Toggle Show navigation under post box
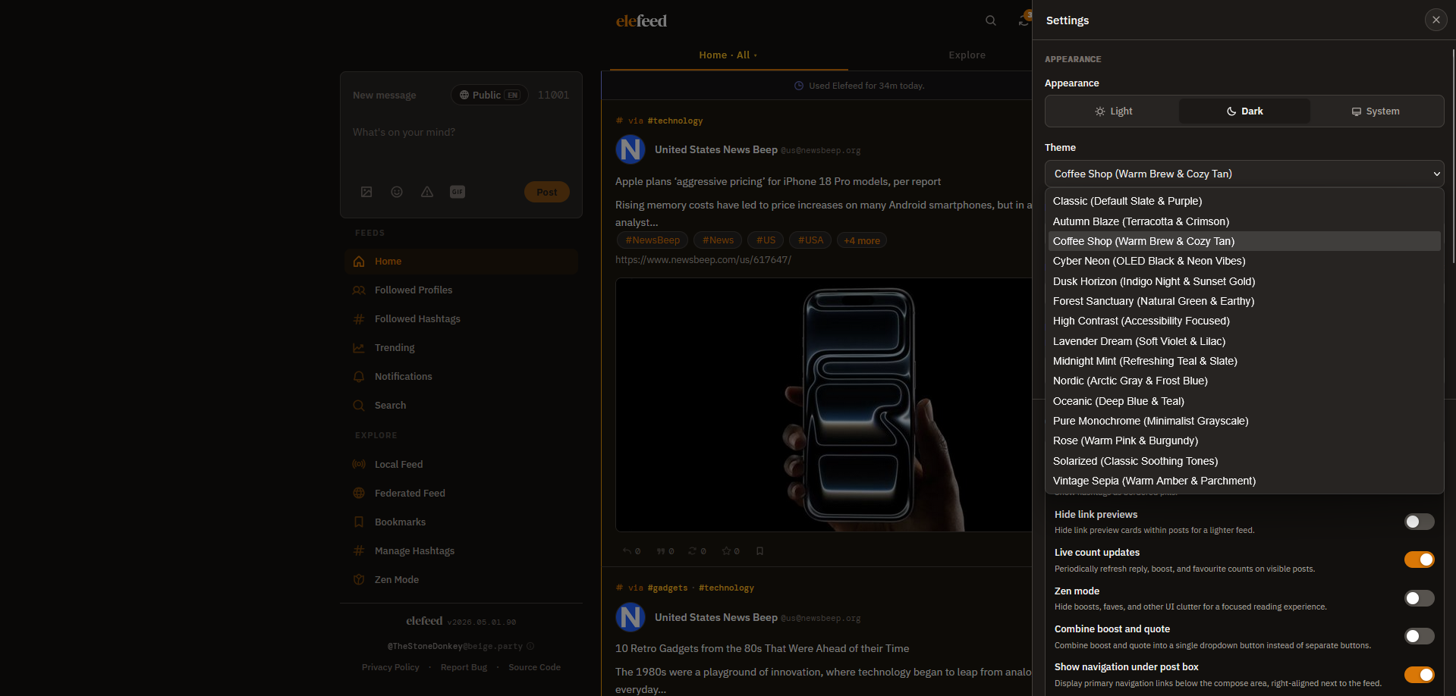Image resolution: width=1456 pixels, height=696 pixels. [1419, 675]
